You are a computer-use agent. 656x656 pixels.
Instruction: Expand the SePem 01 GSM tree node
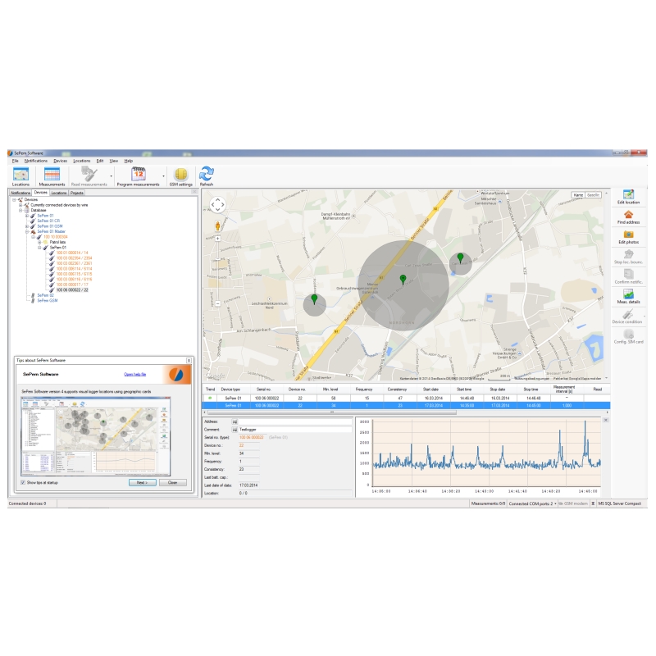[x=27, y=226]
